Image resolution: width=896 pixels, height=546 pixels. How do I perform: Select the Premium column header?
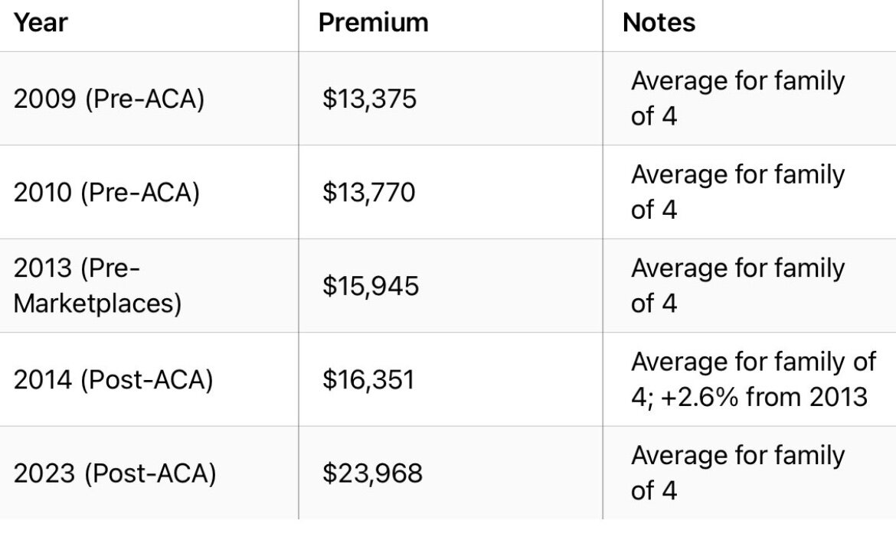(x=373, y=23)
